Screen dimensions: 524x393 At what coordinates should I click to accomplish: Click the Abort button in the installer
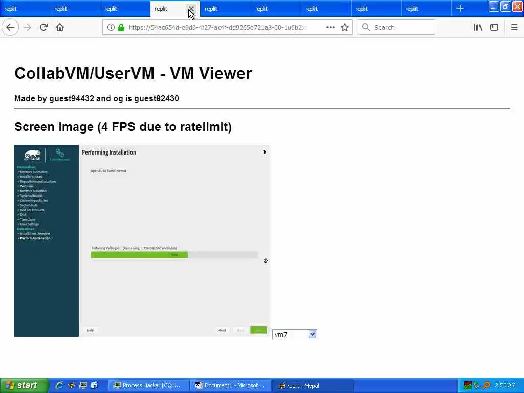coord(222,330)
